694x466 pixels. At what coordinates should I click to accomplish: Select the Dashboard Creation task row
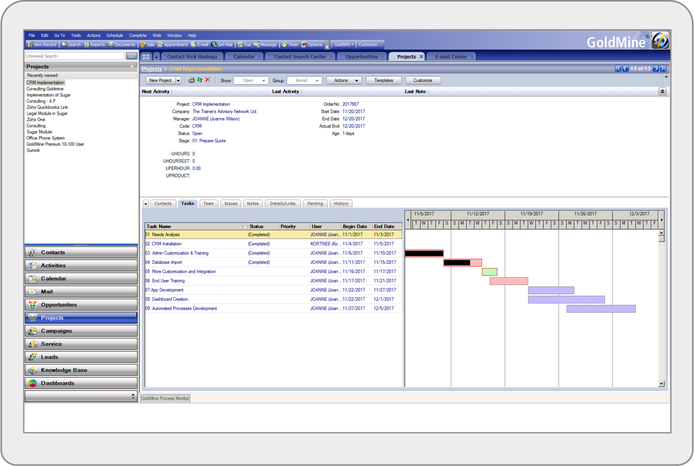(273, 299)
